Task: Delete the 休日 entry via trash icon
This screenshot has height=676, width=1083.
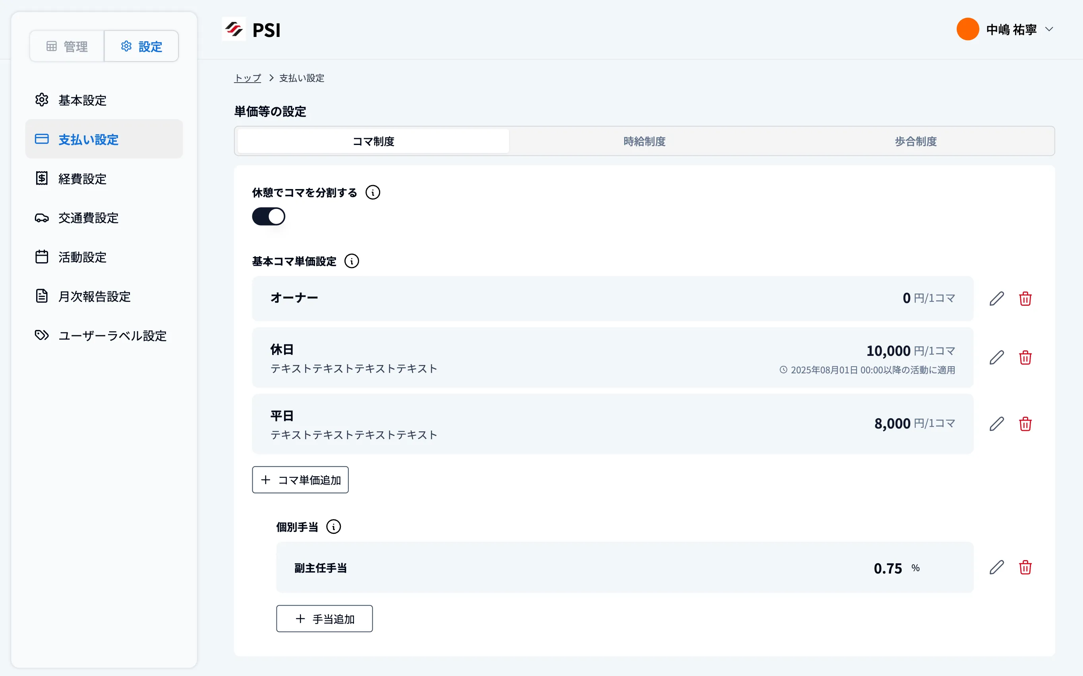Action: [1025, 357]
